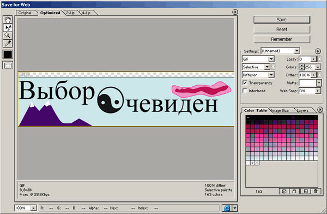Click the Save button
The height and width of the screenshot is (214, 327).
[x=282, y=20]
